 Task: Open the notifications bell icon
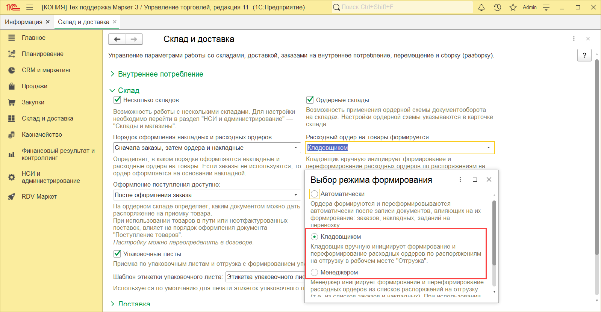click(481, 7)
